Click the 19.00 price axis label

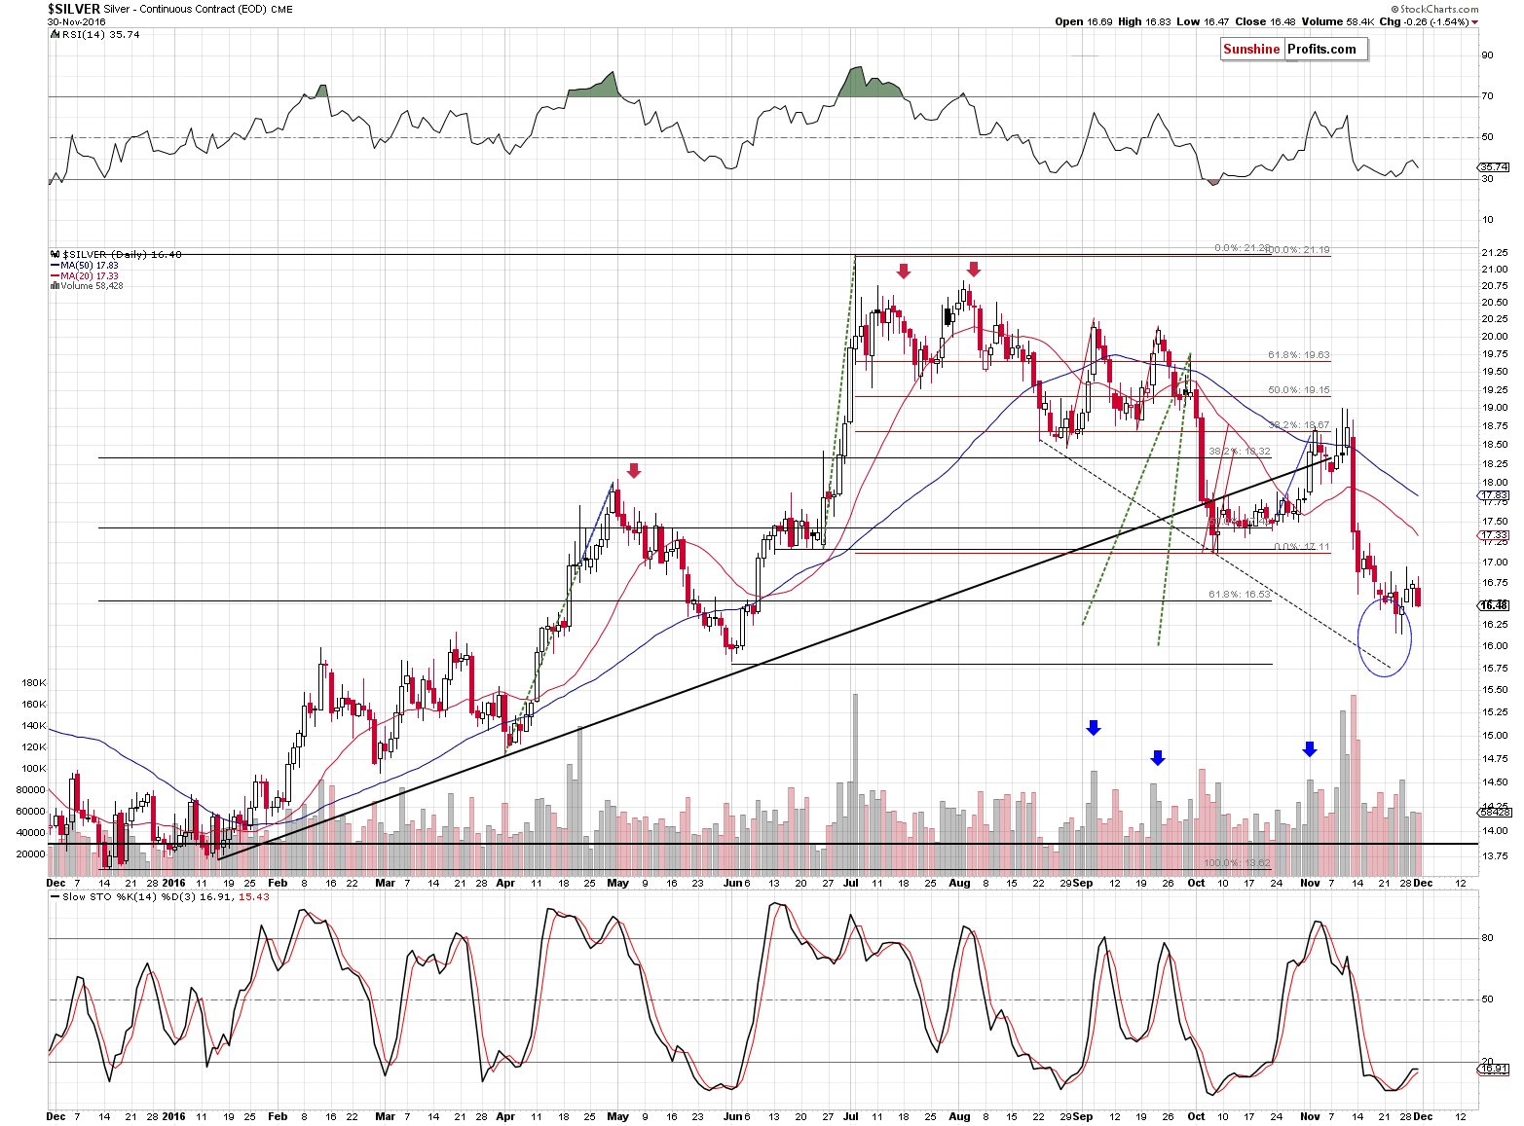(x=1494, y=409)
